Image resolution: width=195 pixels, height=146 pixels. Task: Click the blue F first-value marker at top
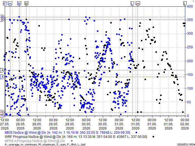pyautogui.click(x=5, y=4)
